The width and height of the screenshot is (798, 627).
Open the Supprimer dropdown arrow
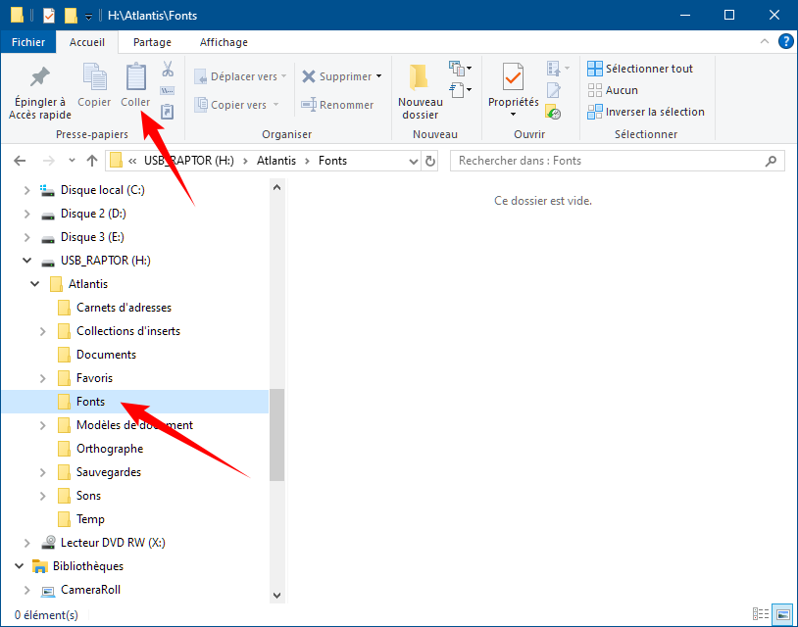click(379, 76)
